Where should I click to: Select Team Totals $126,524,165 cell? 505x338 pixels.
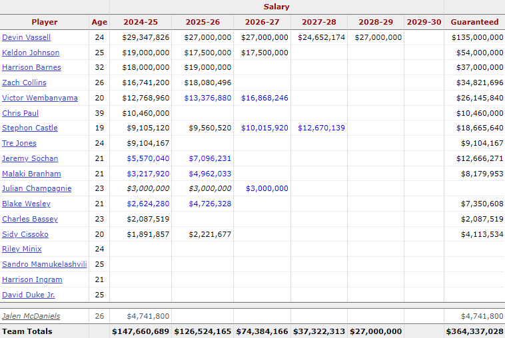point(203,331)
